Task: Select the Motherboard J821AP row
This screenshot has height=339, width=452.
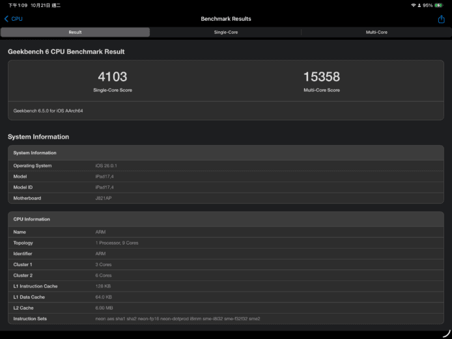Action: point(225,198)
